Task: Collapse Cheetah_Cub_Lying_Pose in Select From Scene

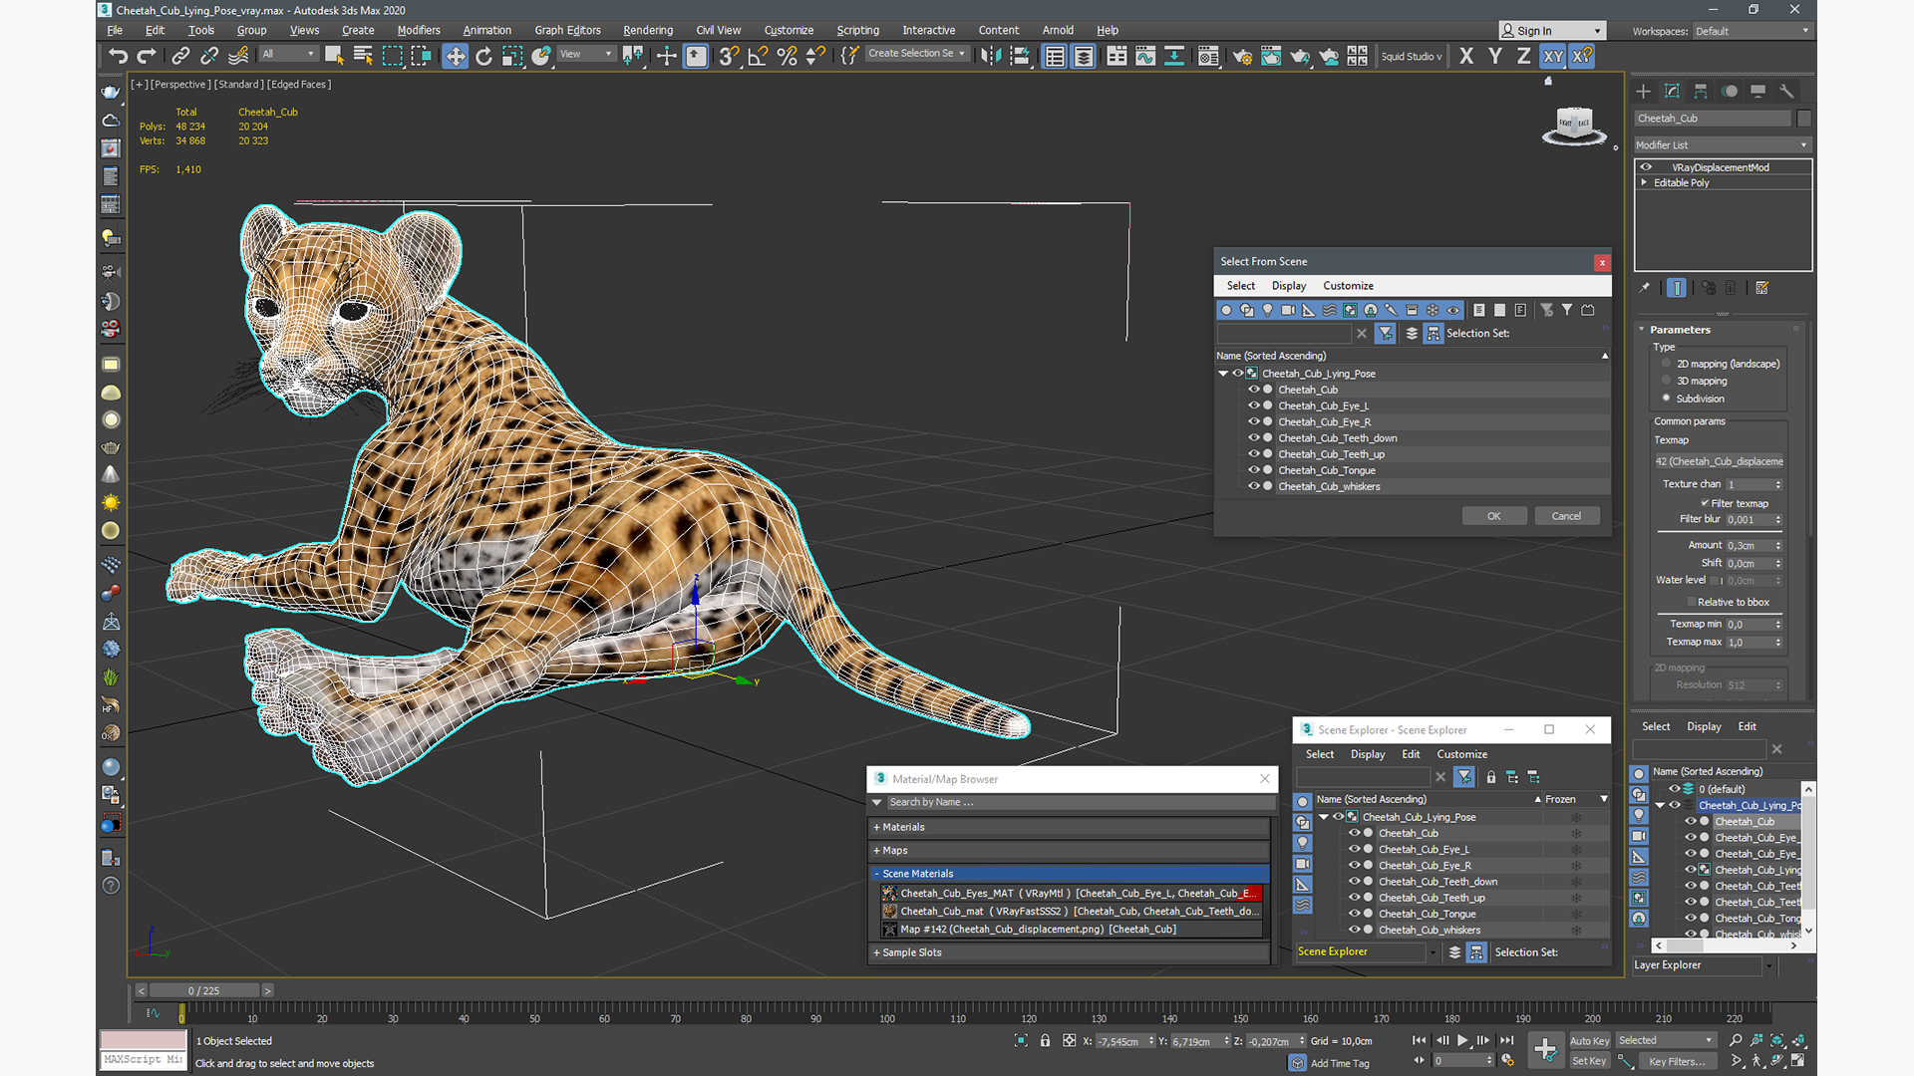Action: (x=1223, y=374)
